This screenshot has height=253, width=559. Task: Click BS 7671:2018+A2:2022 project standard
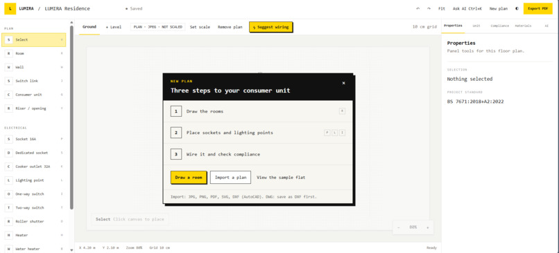(x=475, y=102)
